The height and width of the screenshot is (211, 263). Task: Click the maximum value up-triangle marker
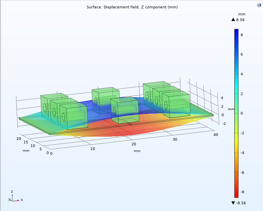[x=233, y=20]
